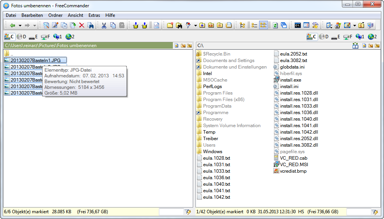Image resolution: width=384 pixels, height=219 pixels.
Task: Open the Ordner menu
Action: pos(55,15)
